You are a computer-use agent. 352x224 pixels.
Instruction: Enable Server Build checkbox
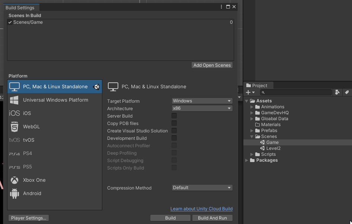174,116
